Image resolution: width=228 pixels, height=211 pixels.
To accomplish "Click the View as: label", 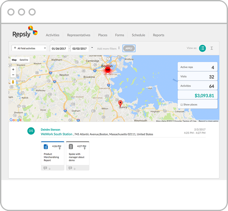I will (x=192, y=48).
